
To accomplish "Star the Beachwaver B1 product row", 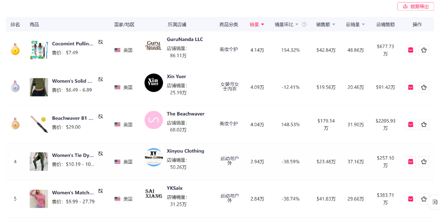I will 424,124.
